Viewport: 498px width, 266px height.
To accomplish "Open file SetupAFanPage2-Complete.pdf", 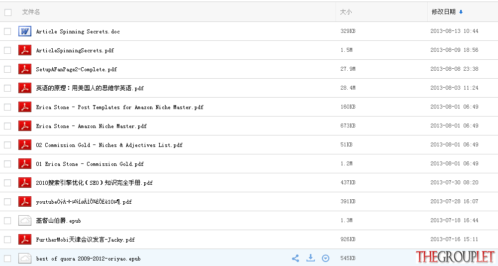I will (x=77, y=69).
